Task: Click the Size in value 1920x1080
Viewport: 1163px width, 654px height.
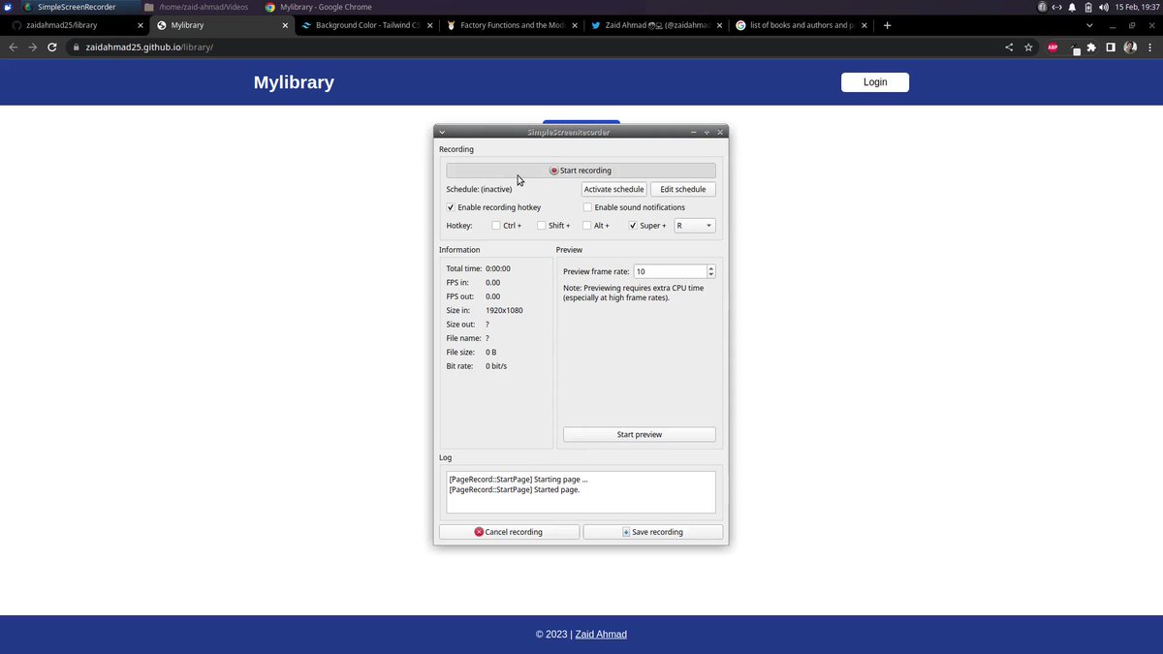Action: (504, 310)
